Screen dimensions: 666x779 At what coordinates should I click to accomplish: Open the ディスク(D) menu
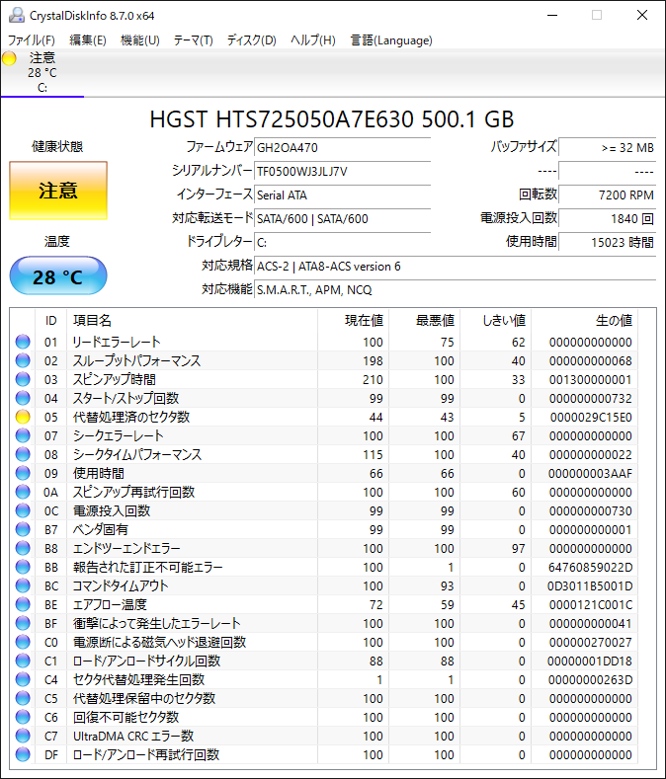tap(251, 40)
